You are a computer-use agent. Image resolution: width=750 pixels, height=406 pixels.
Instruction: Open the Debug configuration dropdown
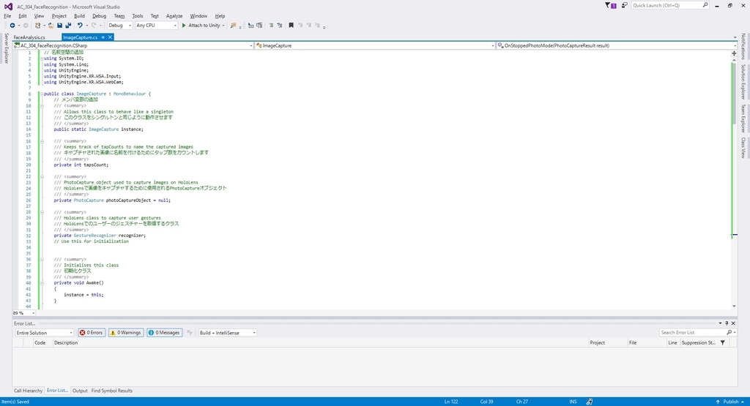pyautogui.click(x=119, y=26)
